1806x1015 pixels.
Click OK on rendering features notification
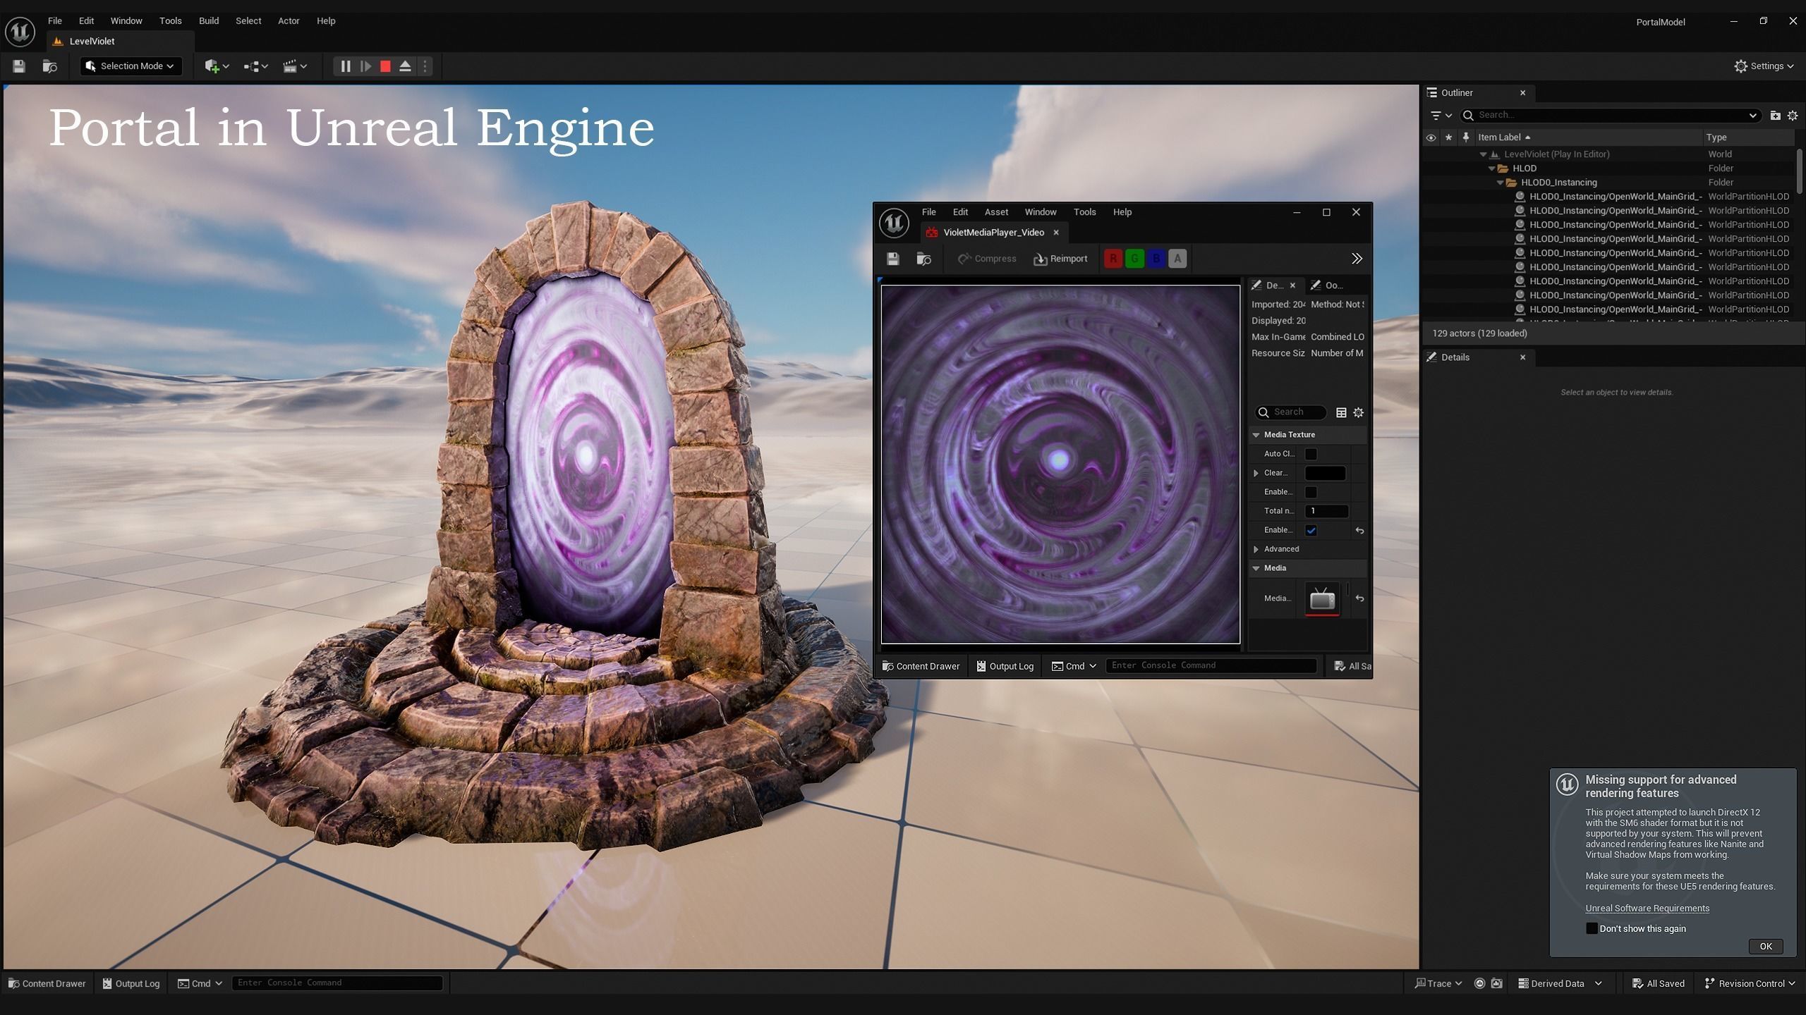point(1765,947)
